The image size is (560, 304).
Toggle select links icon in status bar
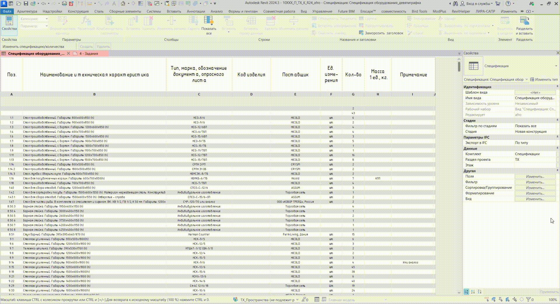(x=487, y=300)
